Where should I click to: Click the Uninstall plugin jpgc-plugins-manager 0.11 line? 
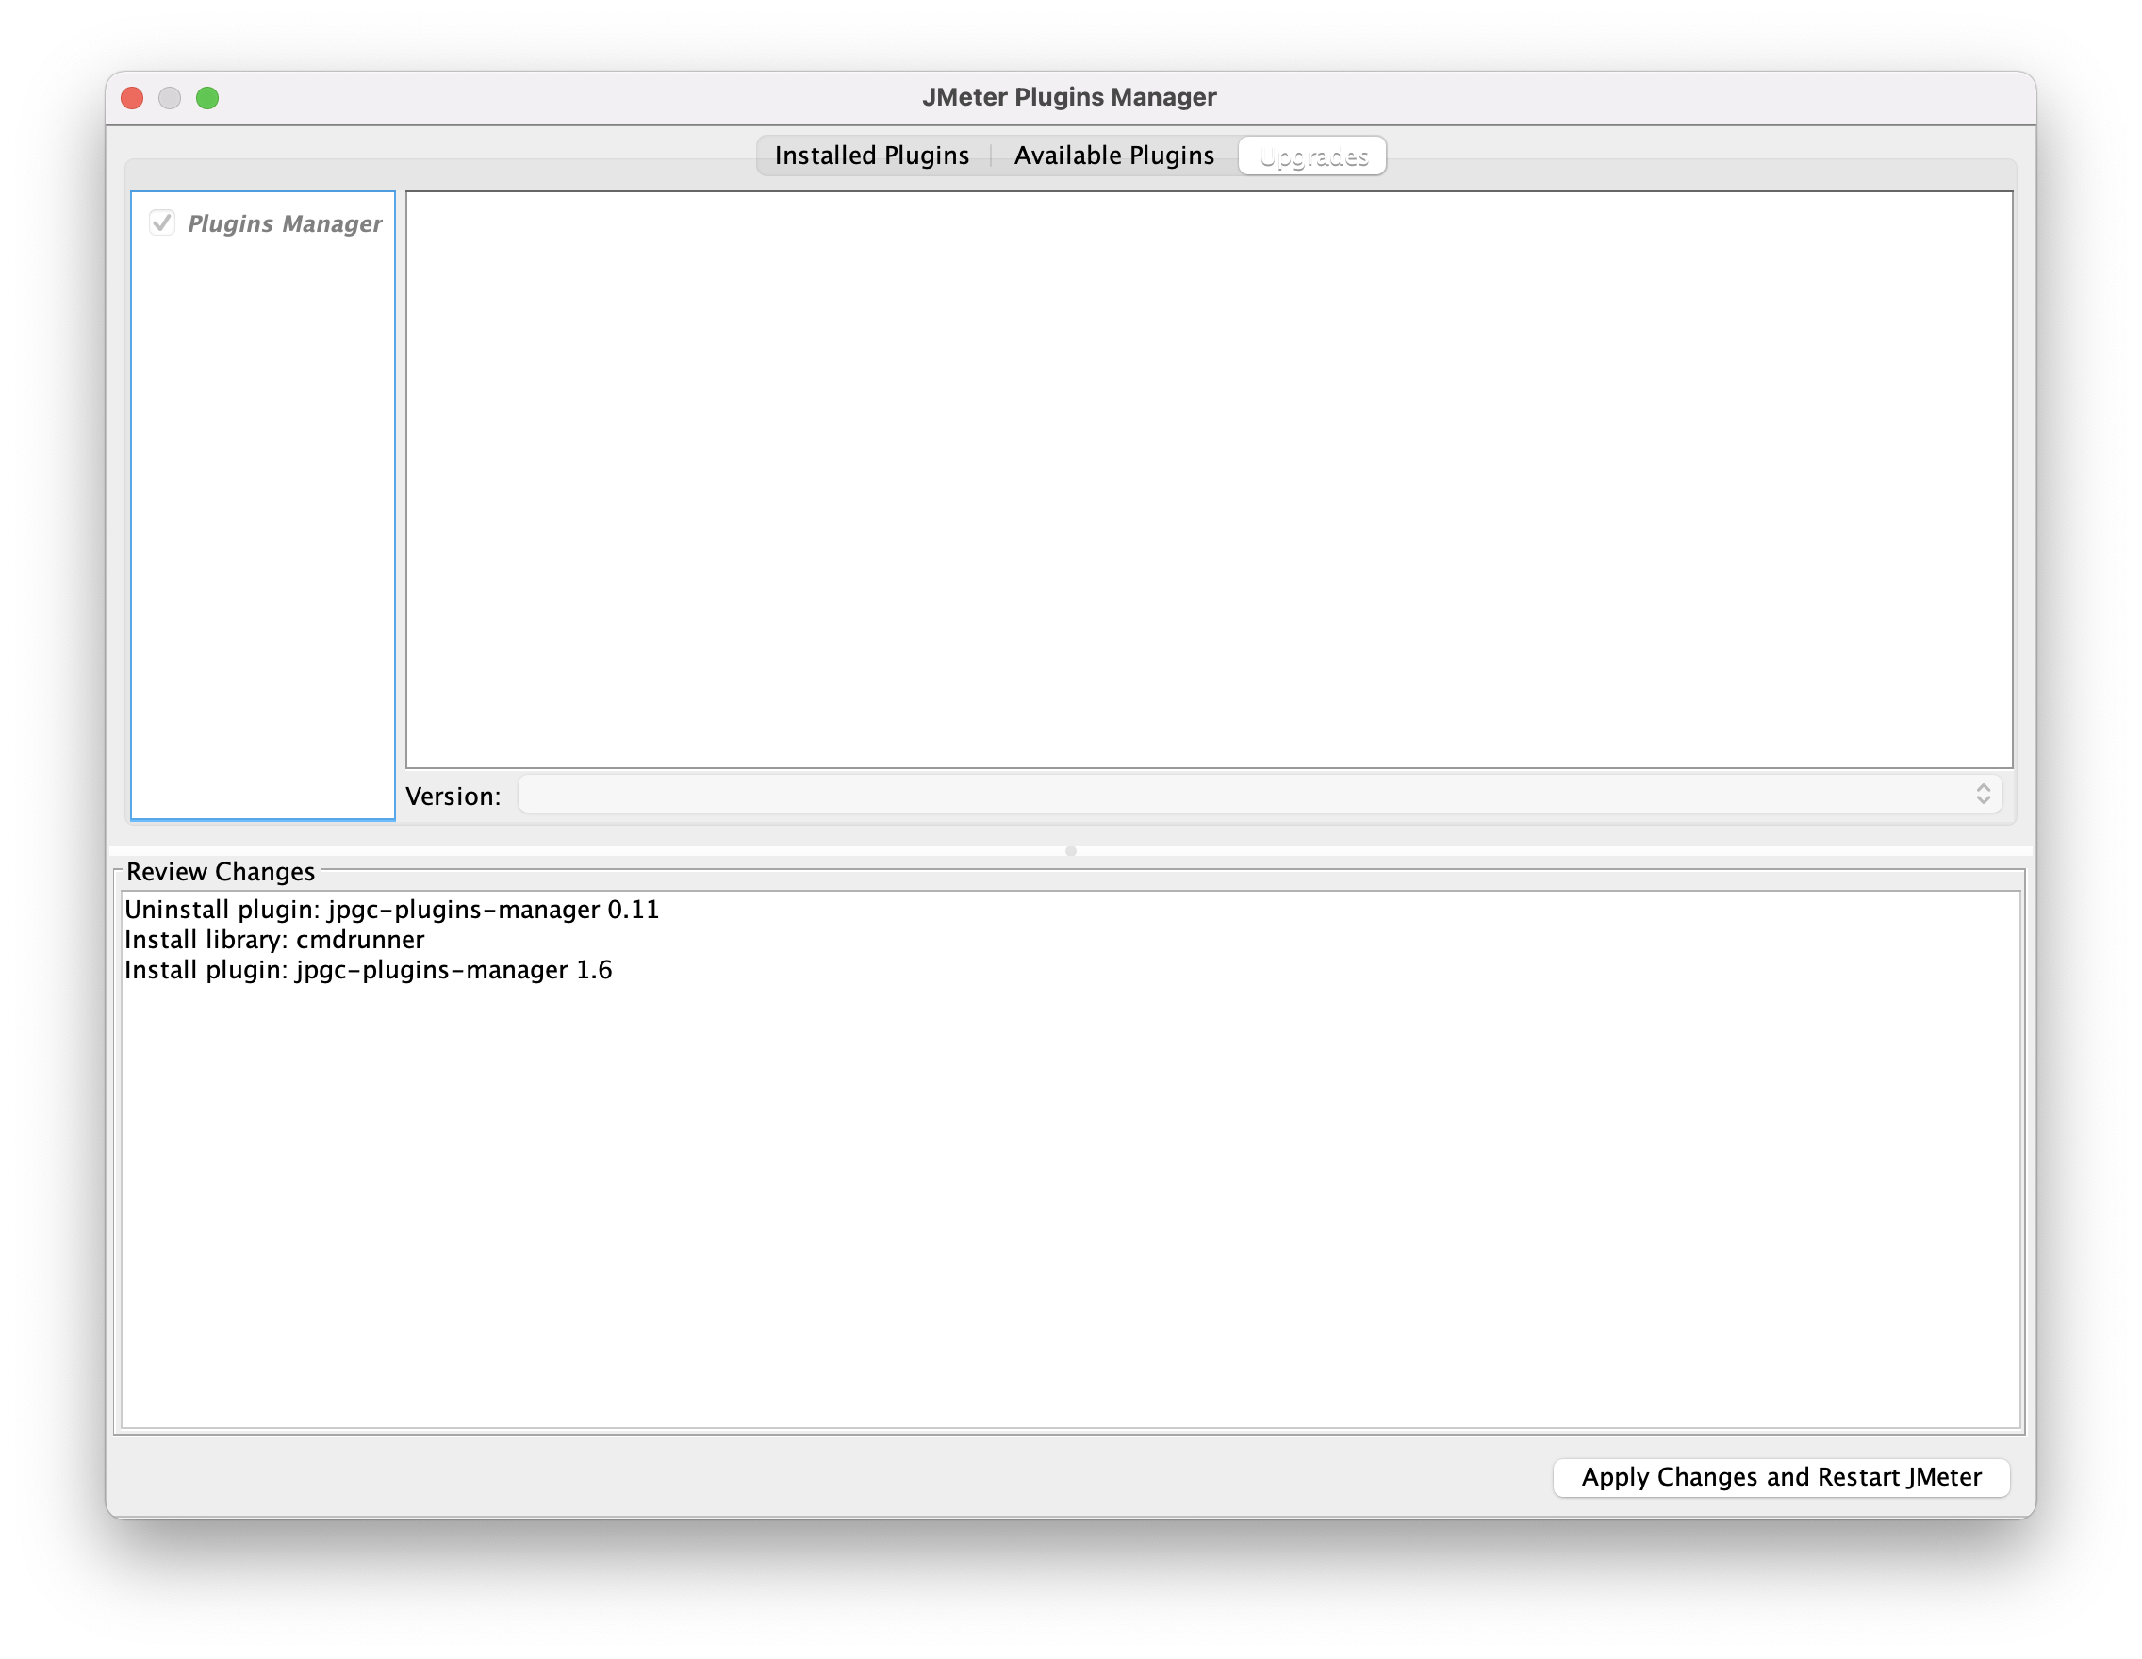391,910
